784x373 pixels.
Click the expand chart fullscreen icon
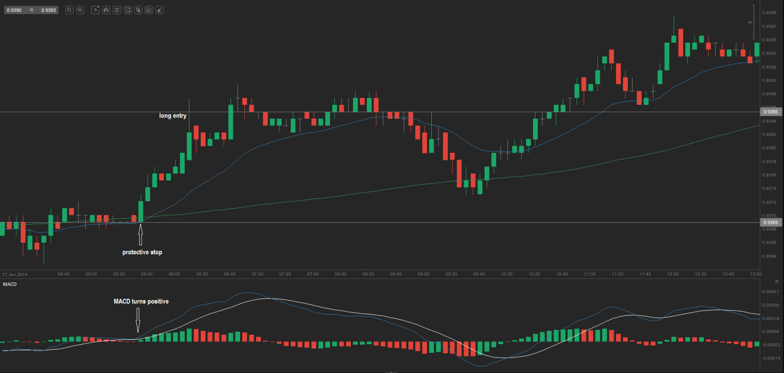pos(128,10)
